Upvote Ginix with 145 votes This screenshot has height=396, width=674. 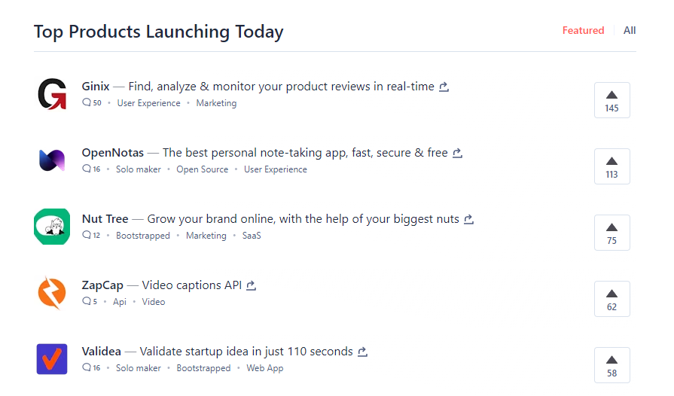611,100
